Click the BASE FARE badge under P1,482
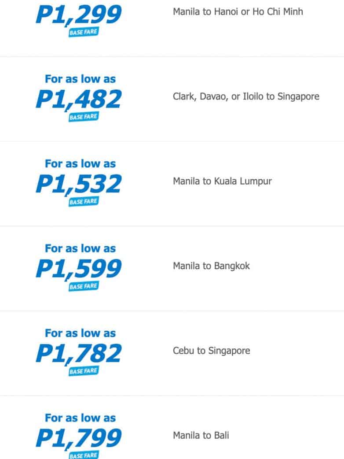 83,117
